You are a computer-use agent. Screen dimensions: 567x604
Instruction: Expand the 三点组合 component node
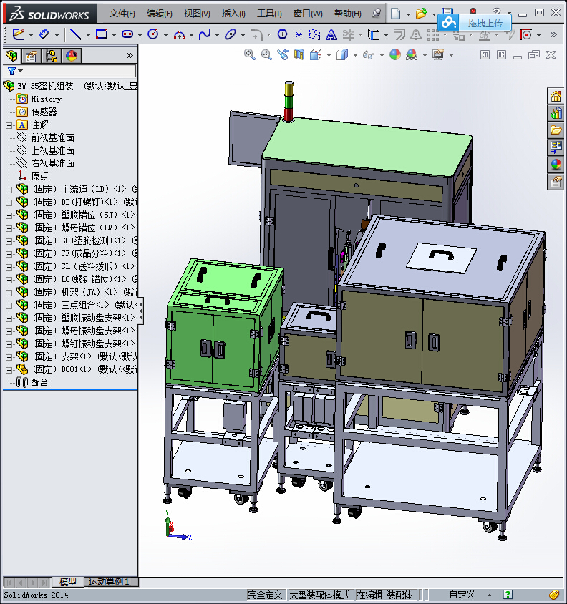pyautogui.click(x=9, y=306)
